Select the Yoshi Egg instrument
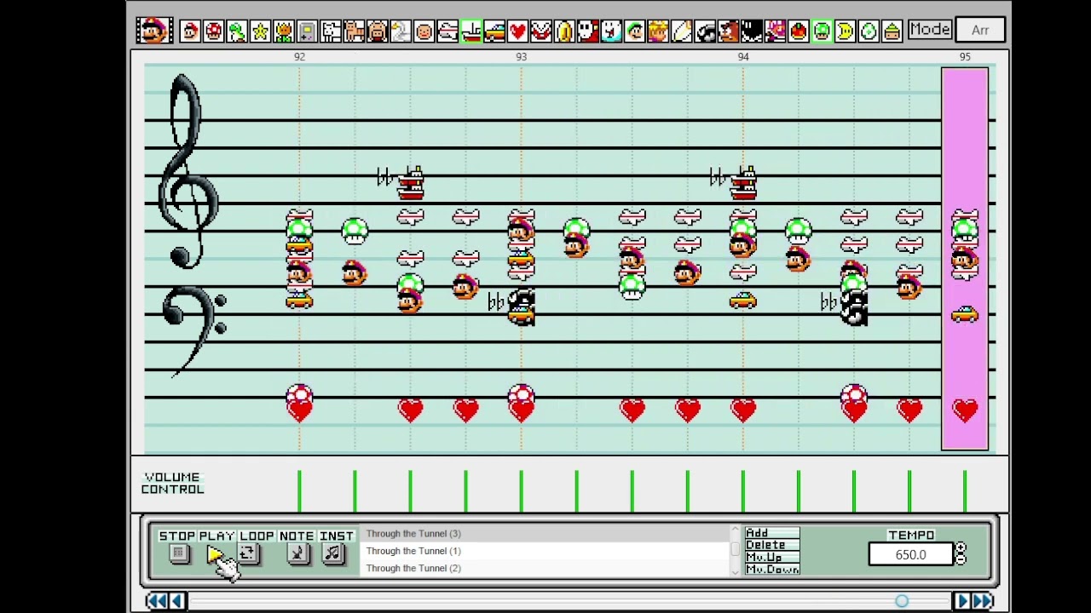Image resolution: width=1091 pixels, height=613 pixels. (x=869, y=32)
